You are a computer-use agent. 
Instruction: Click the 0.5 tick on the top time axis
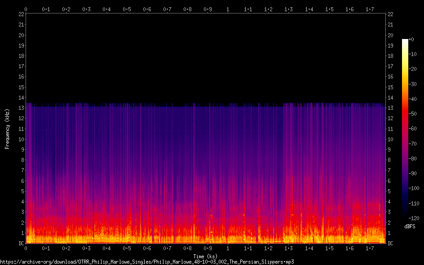(x=127, y=9)
